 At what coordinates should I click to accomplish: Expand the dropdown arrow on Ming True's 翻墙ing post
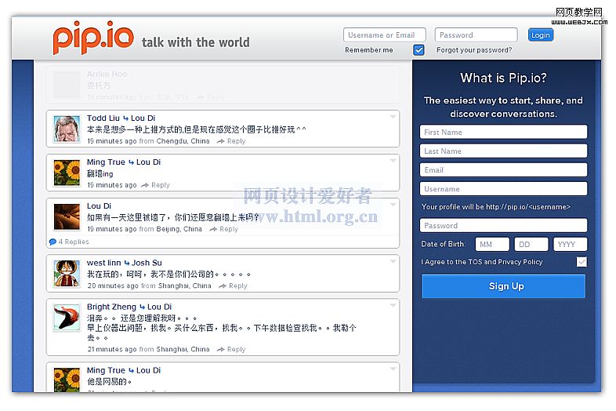click(x=393, y=161)
